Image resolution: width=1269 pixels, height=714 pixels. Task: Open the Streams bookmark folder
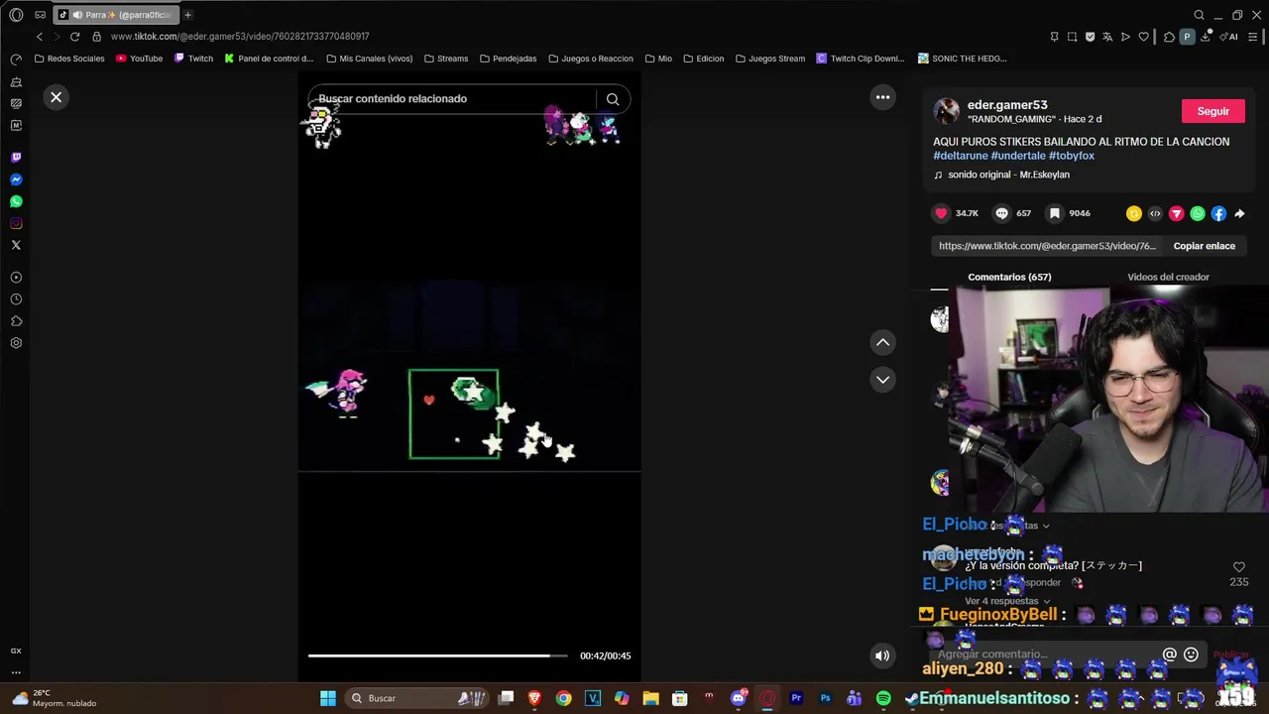point(446,59)
